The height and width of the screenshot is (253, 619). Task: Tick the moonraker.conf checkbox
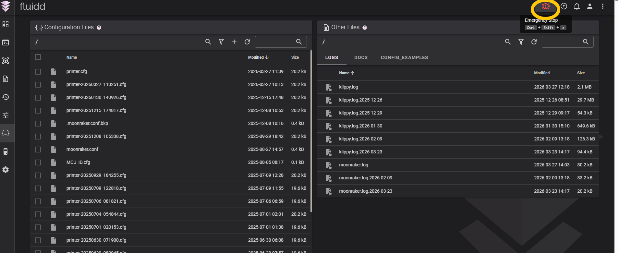pyautogui.click(x=38, y=150)
